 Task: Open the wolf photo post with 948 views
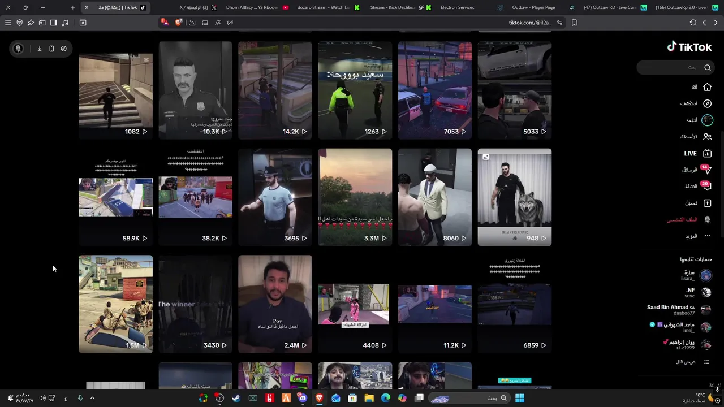514,197
